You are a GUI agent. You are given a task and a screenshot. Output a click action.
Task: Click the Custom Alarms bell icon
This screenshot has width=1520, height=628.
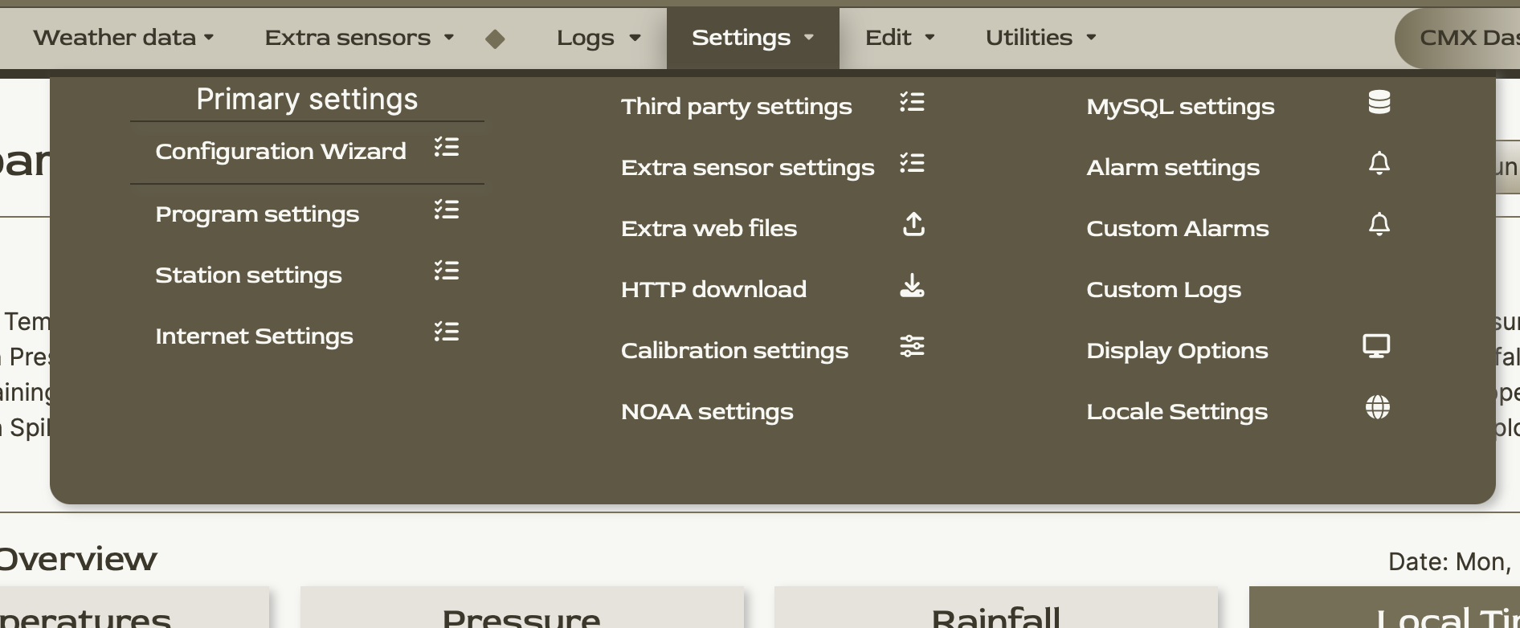point(1379,225)
